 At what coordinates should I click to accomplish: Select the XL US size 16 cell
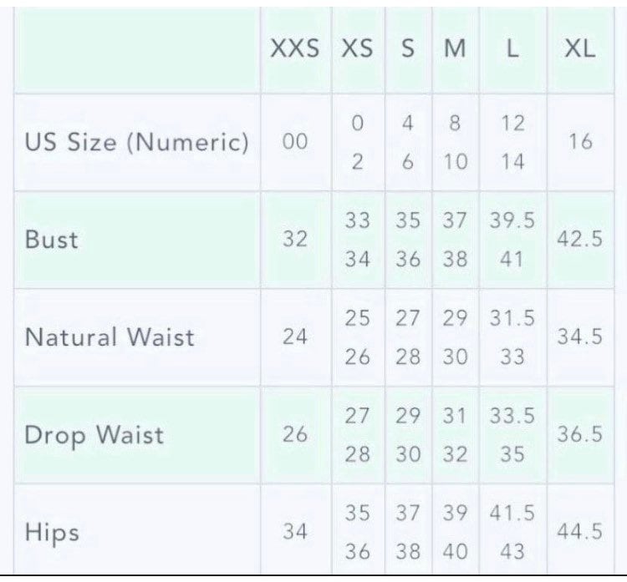coord(579,142)
